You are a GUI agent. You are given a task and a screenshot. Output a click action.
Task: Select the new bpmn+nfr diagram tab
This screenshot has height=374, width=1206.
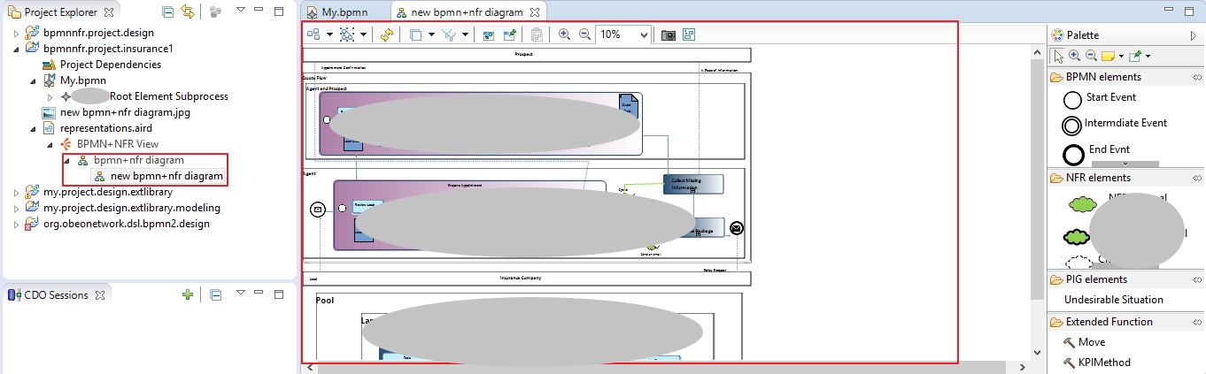467,12
